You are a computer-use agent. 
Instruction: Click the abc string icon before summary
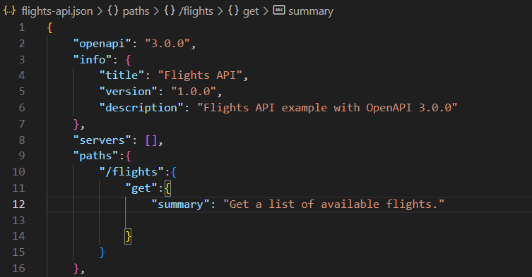tap(279, 10)
